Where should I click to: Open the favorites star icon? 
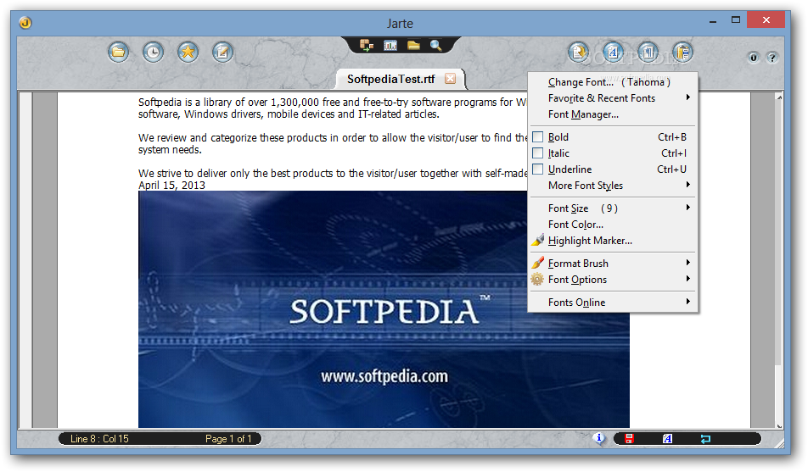(188, 52)
